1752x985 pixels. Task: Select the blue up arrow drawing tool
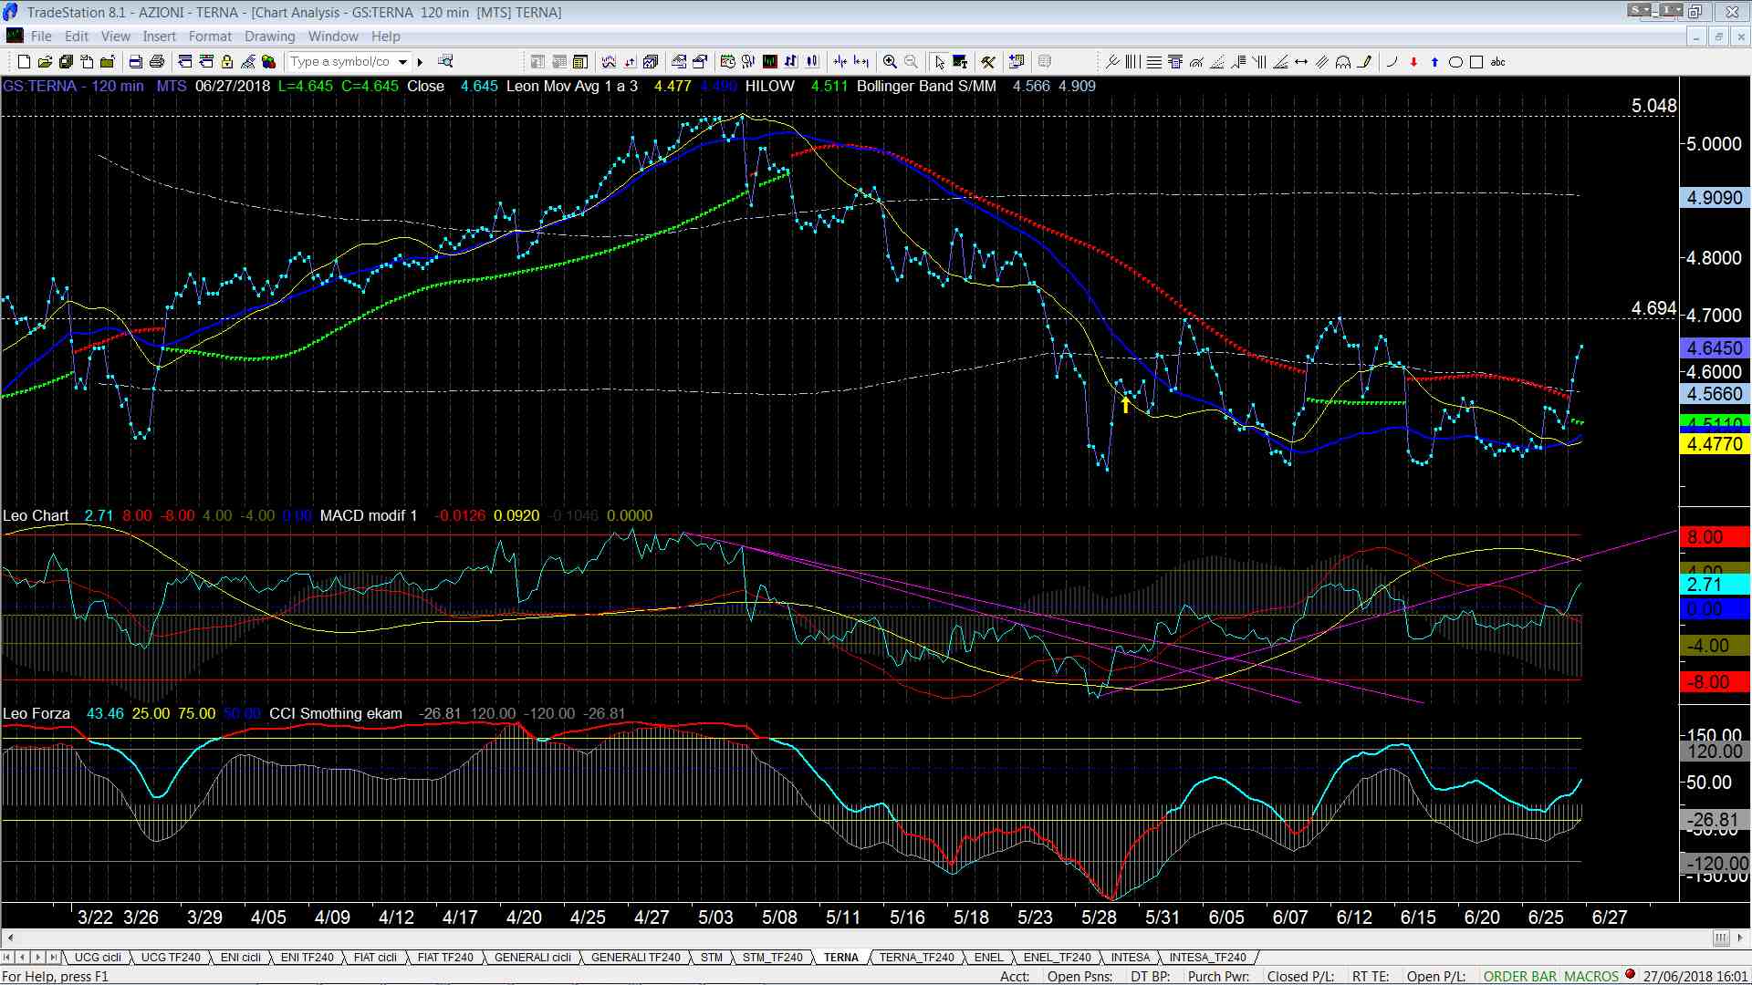[x=1434, y=62]
